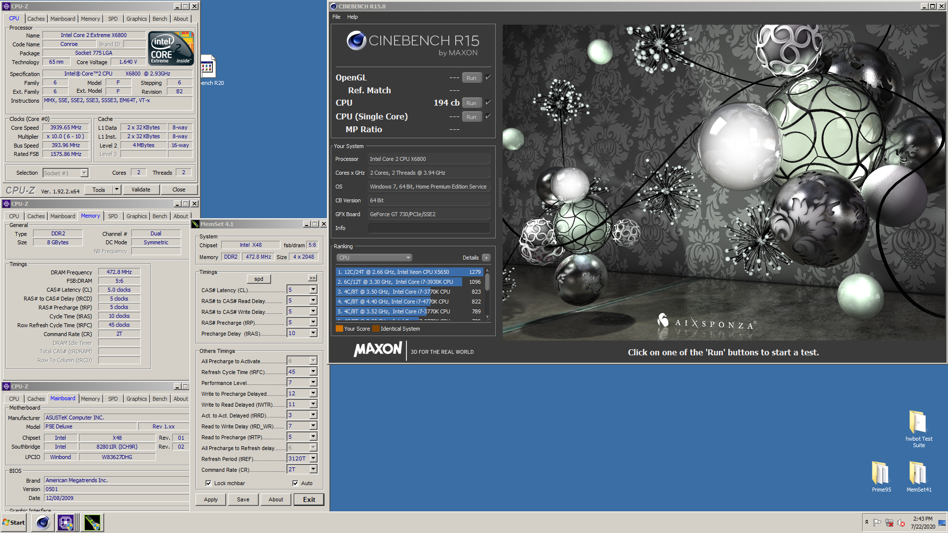Image resolution: width=948 pixels, height=533 pixels.
Task: Click the MemSet 4.1 title bar icon
Action: [x=196, y=224]
